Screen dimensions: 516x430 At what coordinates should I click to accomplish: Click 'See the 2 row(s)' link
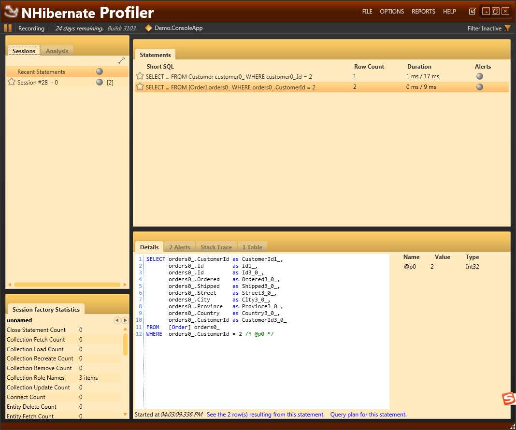click(266, 415)
